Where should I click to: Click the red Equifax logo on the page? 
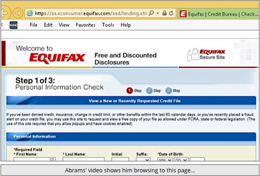click(x=57, y=58)
